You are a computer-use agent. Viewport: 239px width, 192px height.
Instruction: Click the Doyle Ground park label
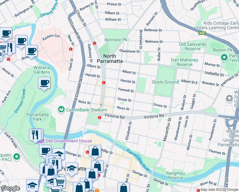(x=165, y=82)
